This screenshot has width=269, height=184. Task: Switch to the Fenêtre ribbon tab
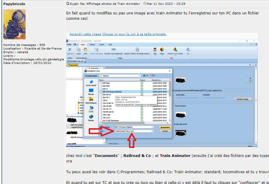(x=102, y=44)
